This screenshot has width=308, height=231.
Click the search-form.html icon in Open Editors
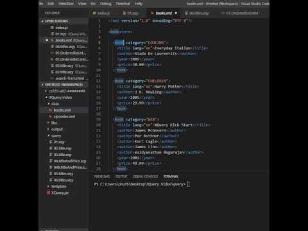[52, 78]
